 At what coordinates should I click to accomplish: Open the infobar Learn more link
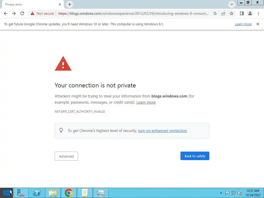[243, 24]
